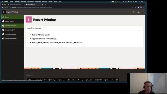
Task: Open the Classic Report page
Action: 13,21
